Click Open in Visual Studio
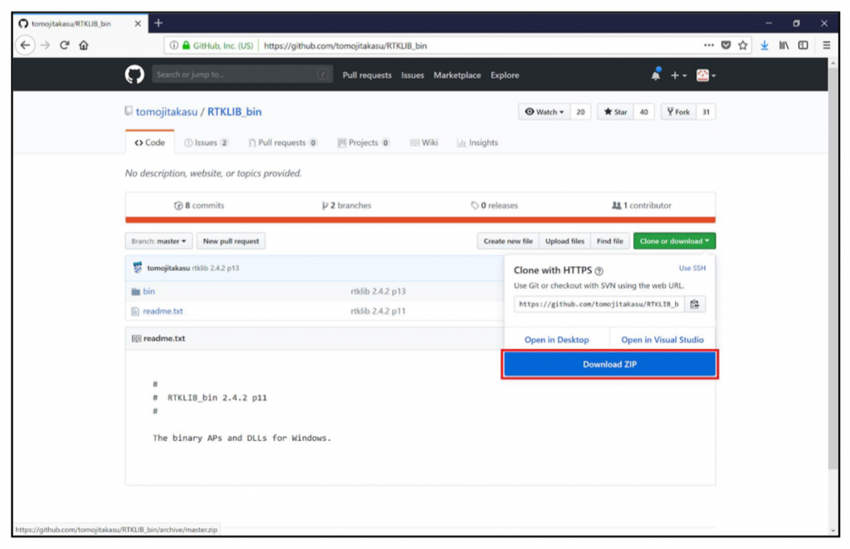The image size is (850, 549). 662,340
